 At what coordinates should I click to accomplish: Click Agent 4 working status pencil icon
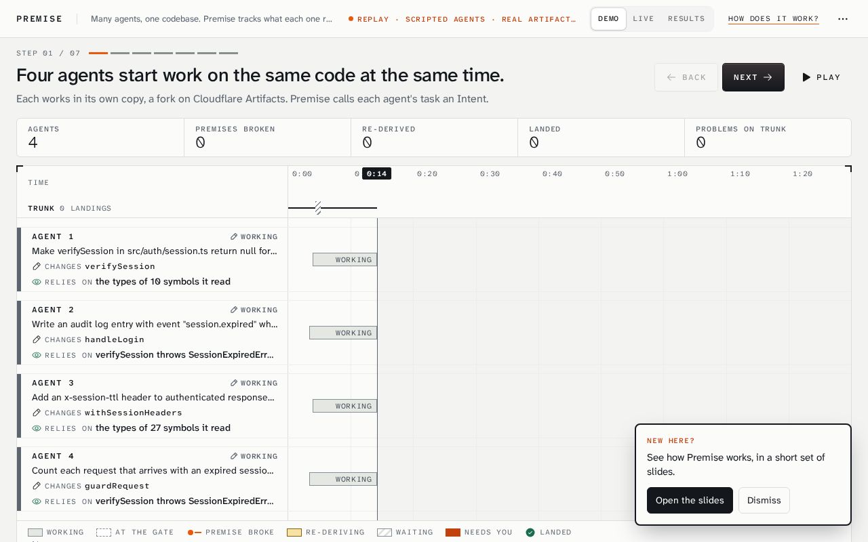coord(234,456)
